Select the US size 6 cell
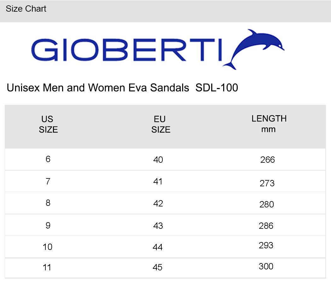 point(48,159)
